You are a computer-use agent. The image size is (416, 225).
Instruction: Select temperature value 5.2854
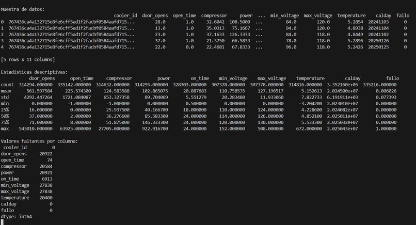pyautogui.click(x=355, y=22)
